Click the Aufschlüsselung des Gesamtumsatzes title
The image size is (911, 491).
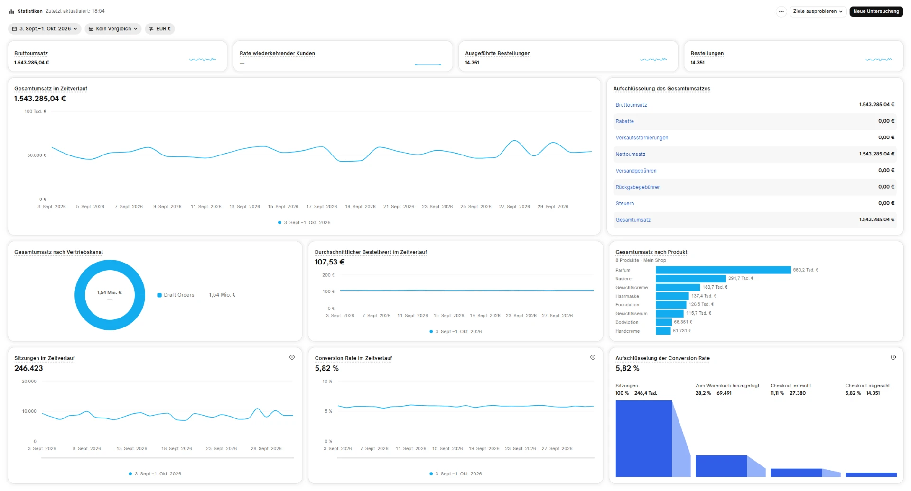(x=661, y=89)
